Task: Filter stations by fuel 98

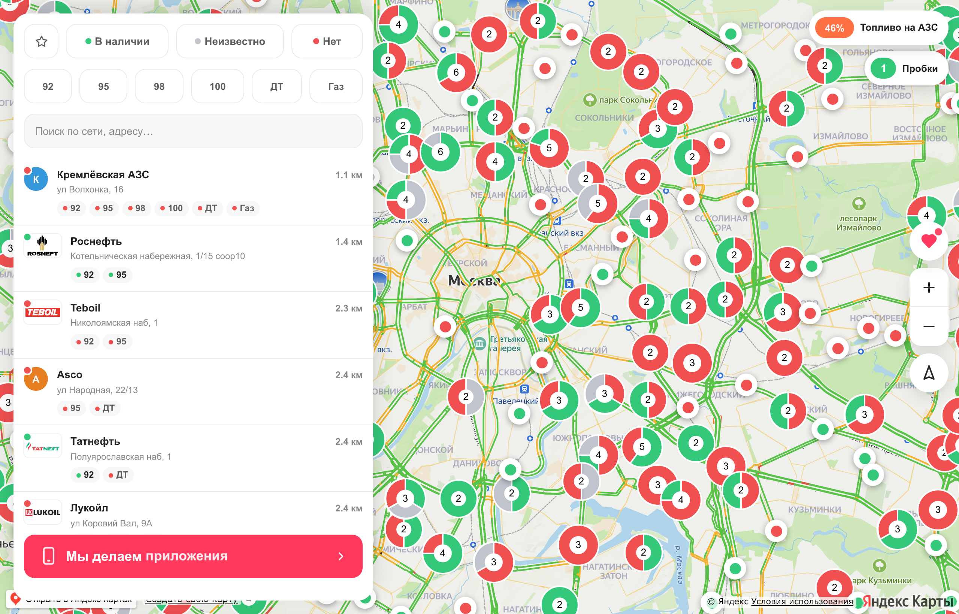Action: [159, 86]
